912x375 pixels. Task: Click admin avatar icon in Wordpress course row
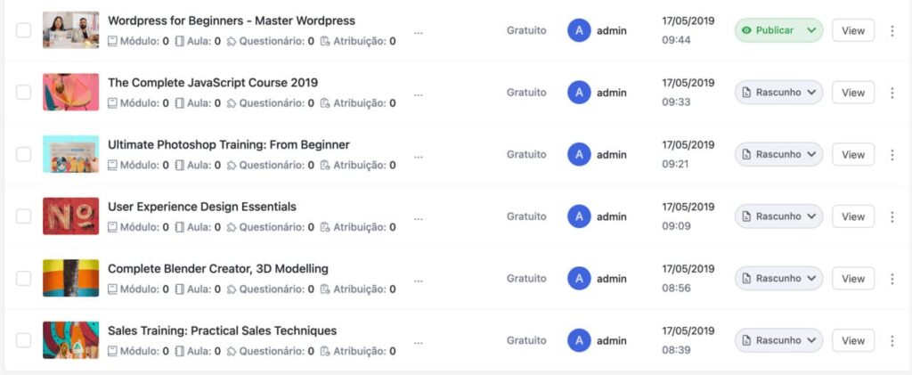click(x=579, y=30)
